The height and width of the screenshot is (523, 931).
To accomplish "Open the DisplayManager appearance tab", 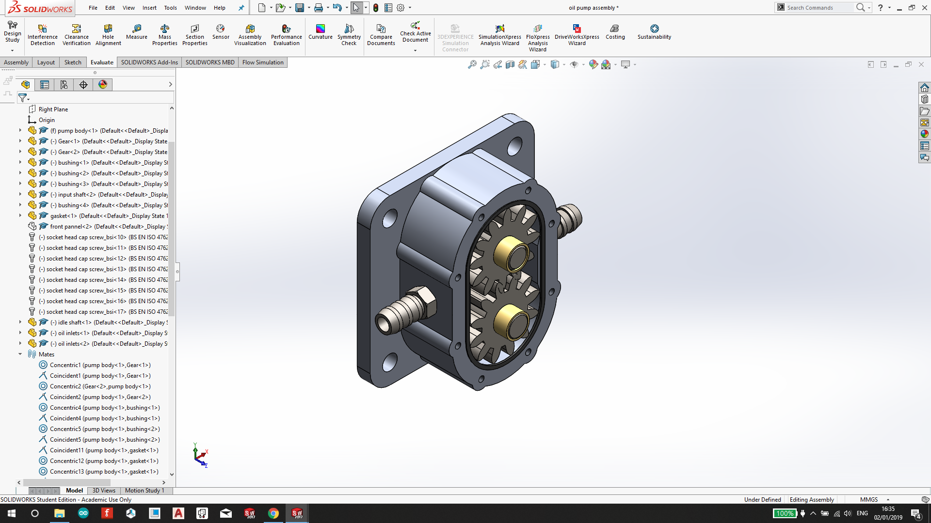I will pos(103,85).
